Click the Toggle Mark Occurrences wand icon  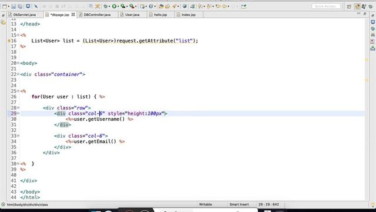coord(98,6)
